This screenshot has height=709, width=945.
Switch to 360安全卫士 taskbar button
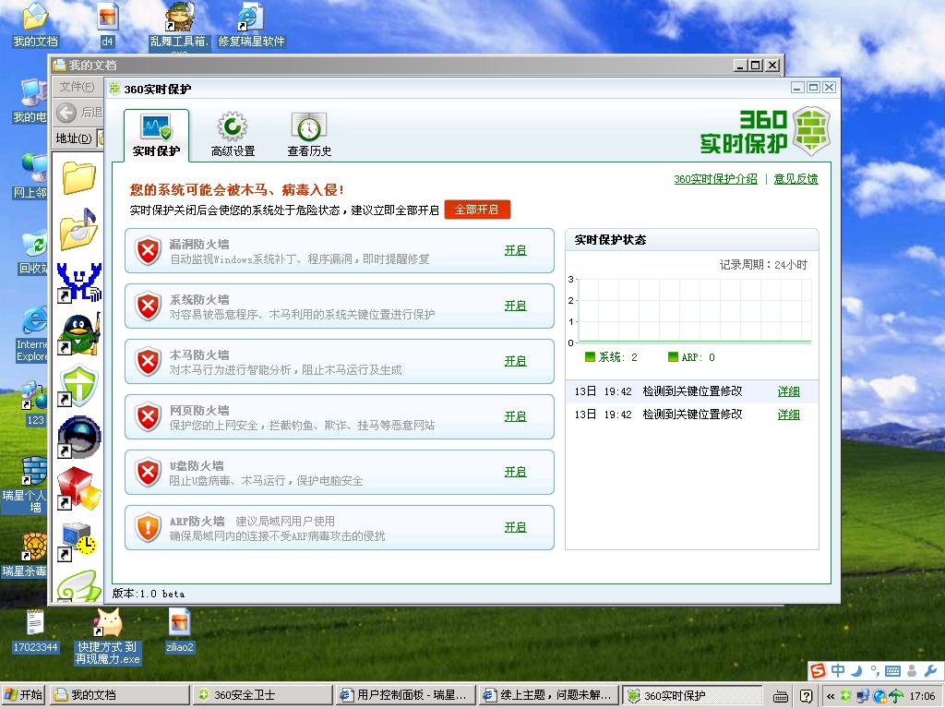coord(261,695)
